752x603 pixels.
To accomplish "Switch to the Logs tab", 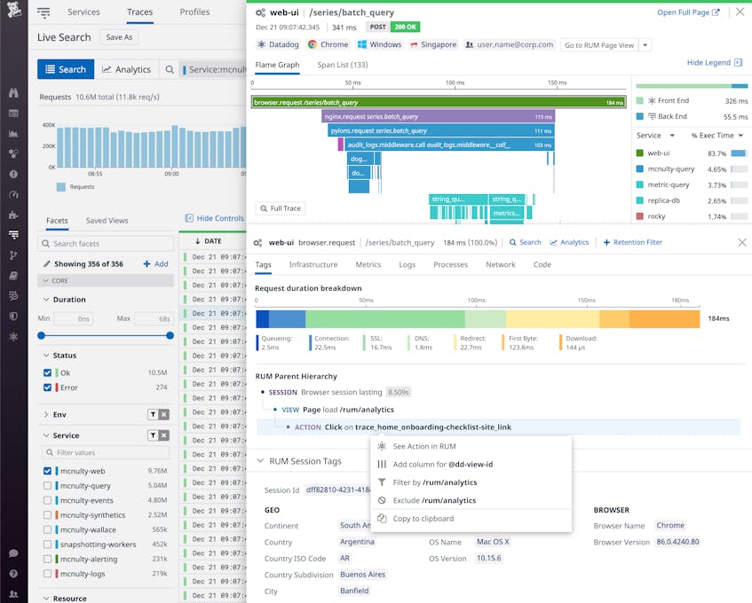I will click(408, 264).
